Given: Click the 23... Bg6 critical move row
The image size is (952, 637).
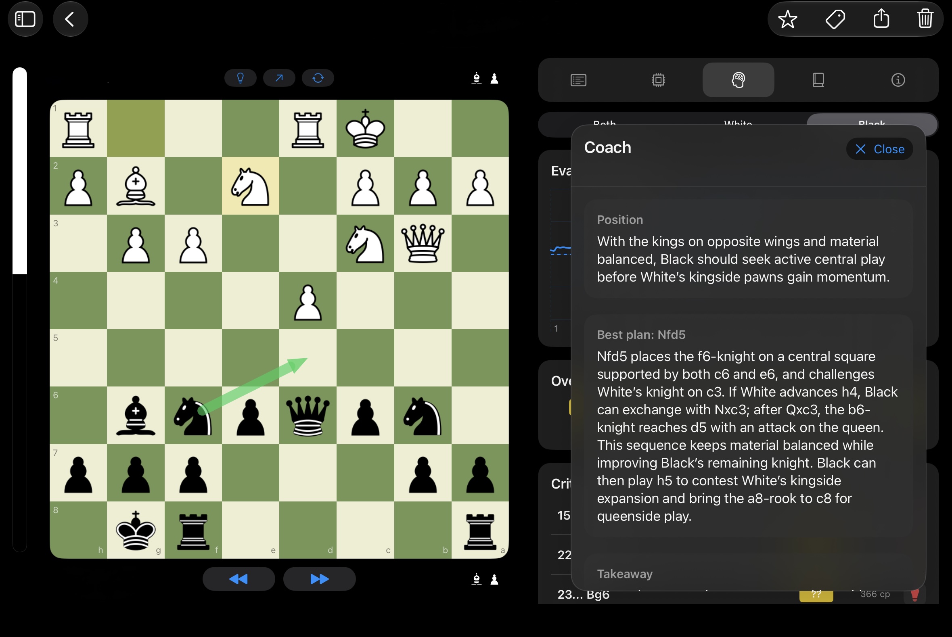Looking at the screenshot, I should [738, 594].
